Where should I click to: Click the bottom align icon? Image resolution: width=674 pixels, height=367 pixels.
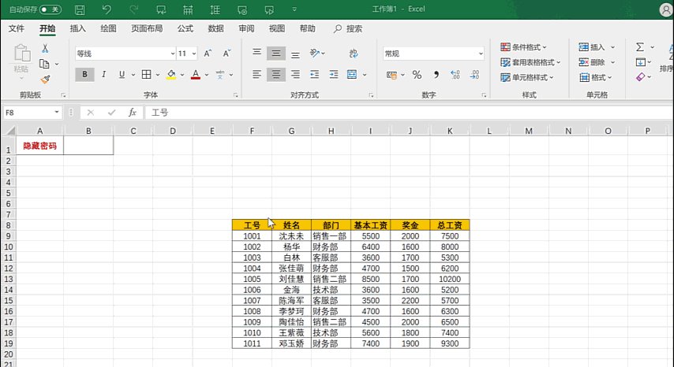pyautogui.click(x=295, y=54)
